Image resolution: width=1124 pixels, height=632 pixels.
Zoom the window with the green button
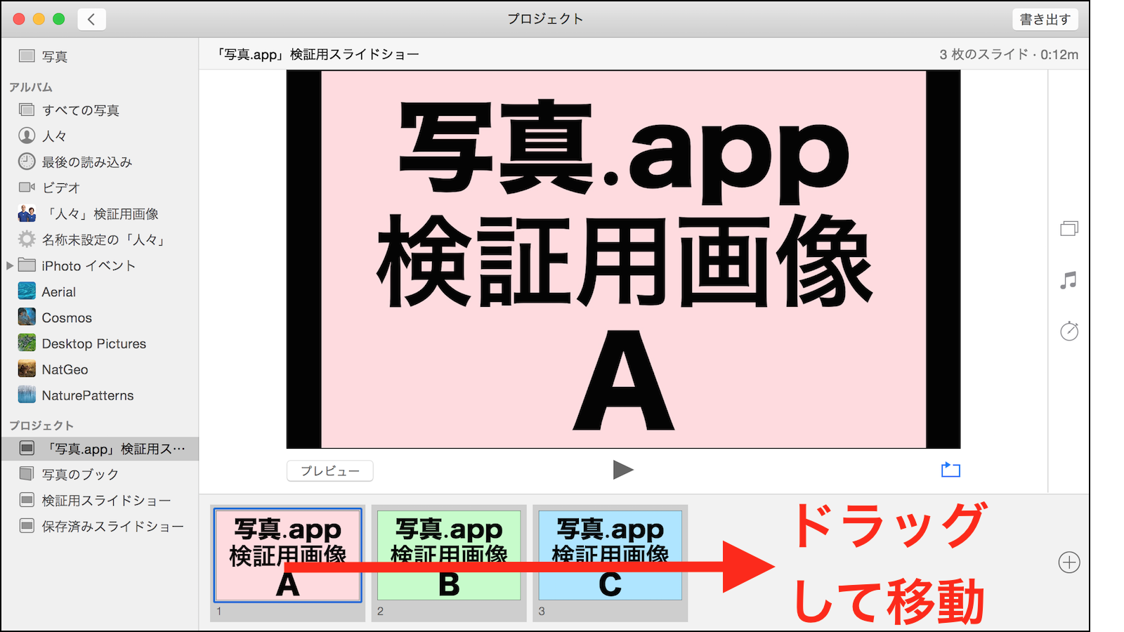point(58,19)
